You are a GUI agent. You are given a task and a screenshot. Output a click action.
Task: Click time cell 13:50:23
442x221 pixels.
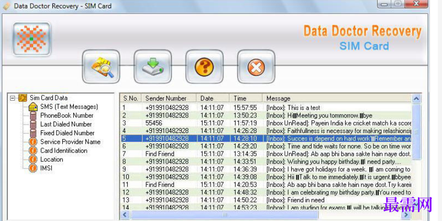click(x=245, y=115)
